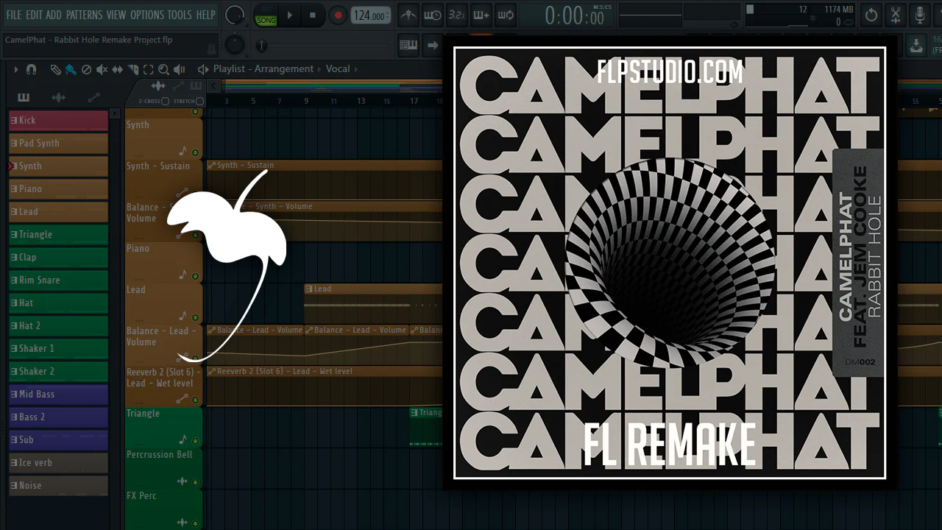This screenshot has width=942, height=530.
Task: Click the overdub icon in the top toolbar
Action: [481, 15]
